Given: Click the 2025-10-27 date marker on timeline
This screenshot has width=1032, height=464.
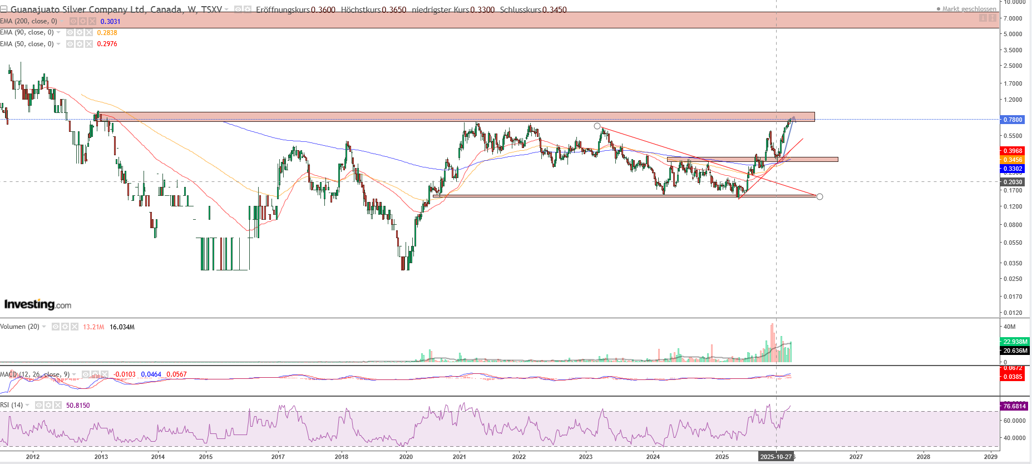Looking at the screenshot, I should (776, 457).
